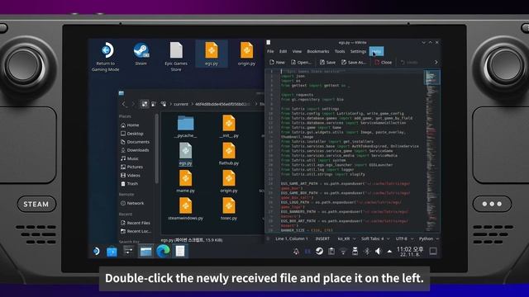Image resolution: width=529 pixels, height=297 pixels.
Task: Select flathub.py file in Dolphin
Action: (x=229, y=154)
